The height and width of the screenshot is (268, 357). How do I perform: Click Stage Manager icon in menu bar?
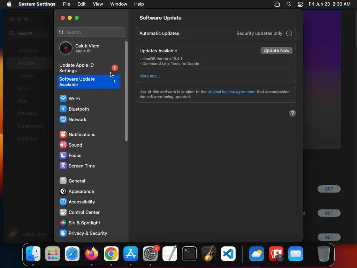(x=276, y=4)
